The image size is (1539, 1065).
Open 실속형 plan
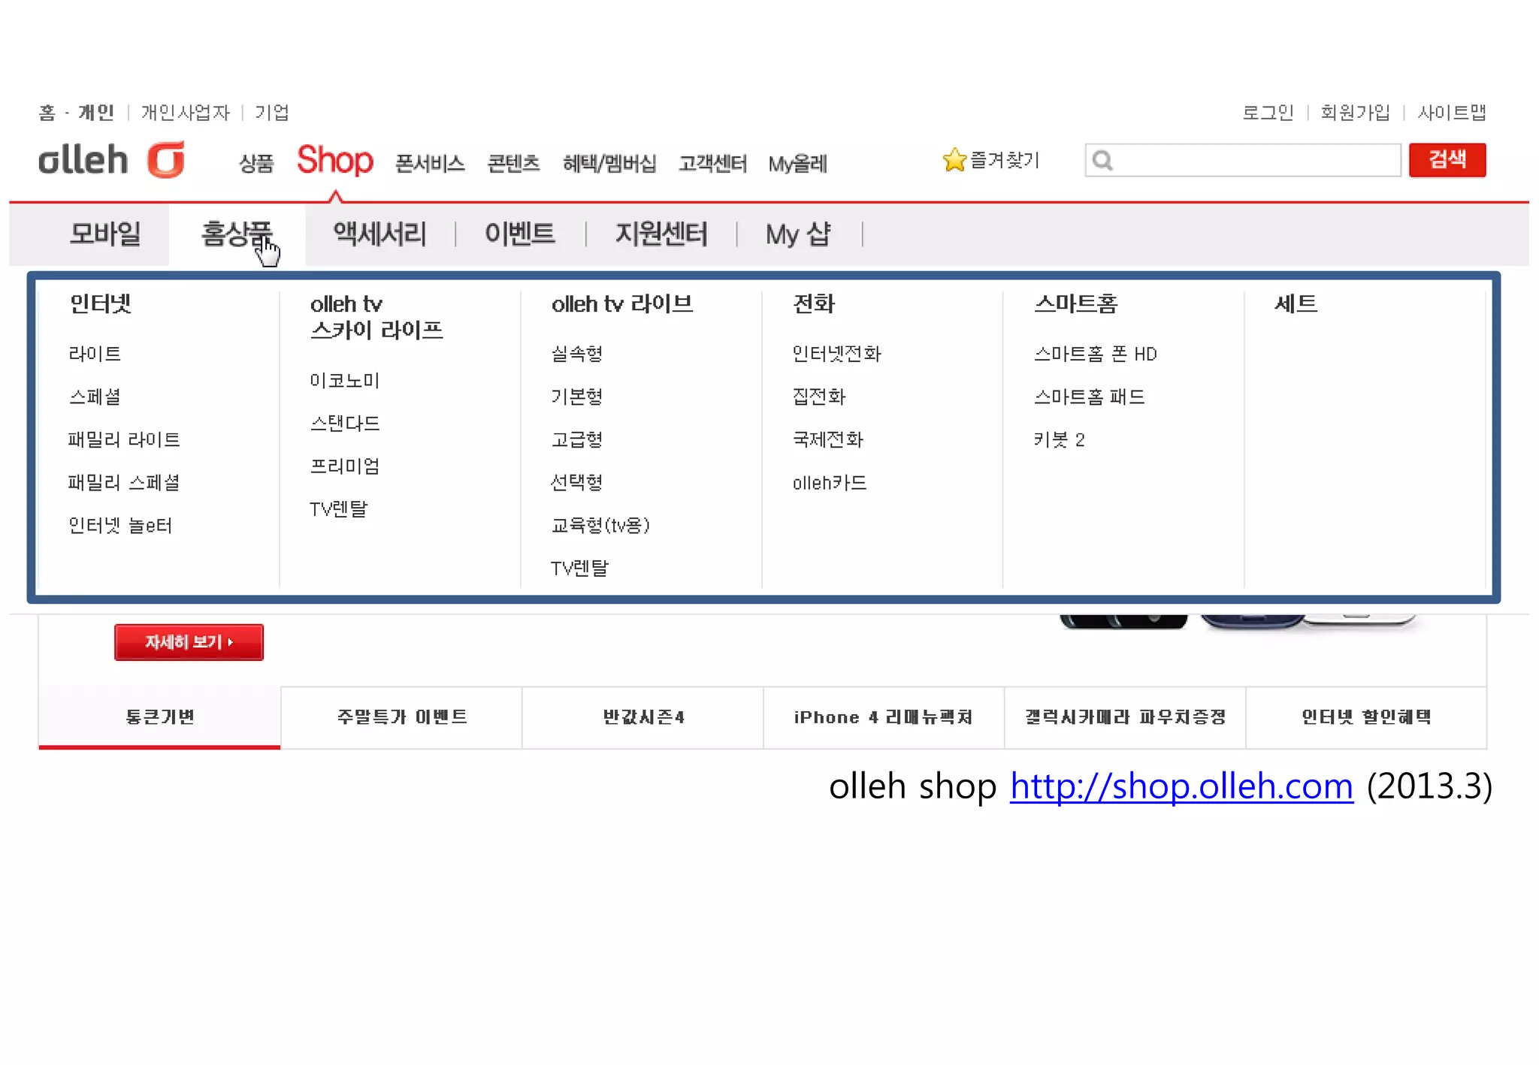[577, 354]
